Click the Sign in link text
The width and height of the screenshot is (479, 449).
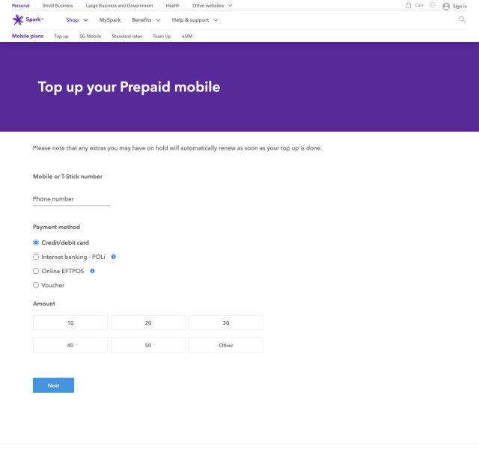pos(460,7)
